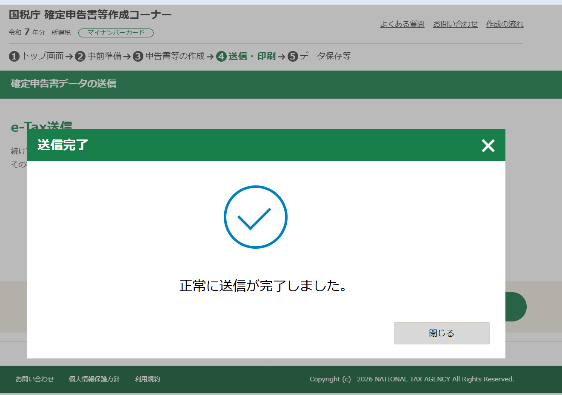
Task: Click the マイナンバーカード badge
Action: coord(116,33)
